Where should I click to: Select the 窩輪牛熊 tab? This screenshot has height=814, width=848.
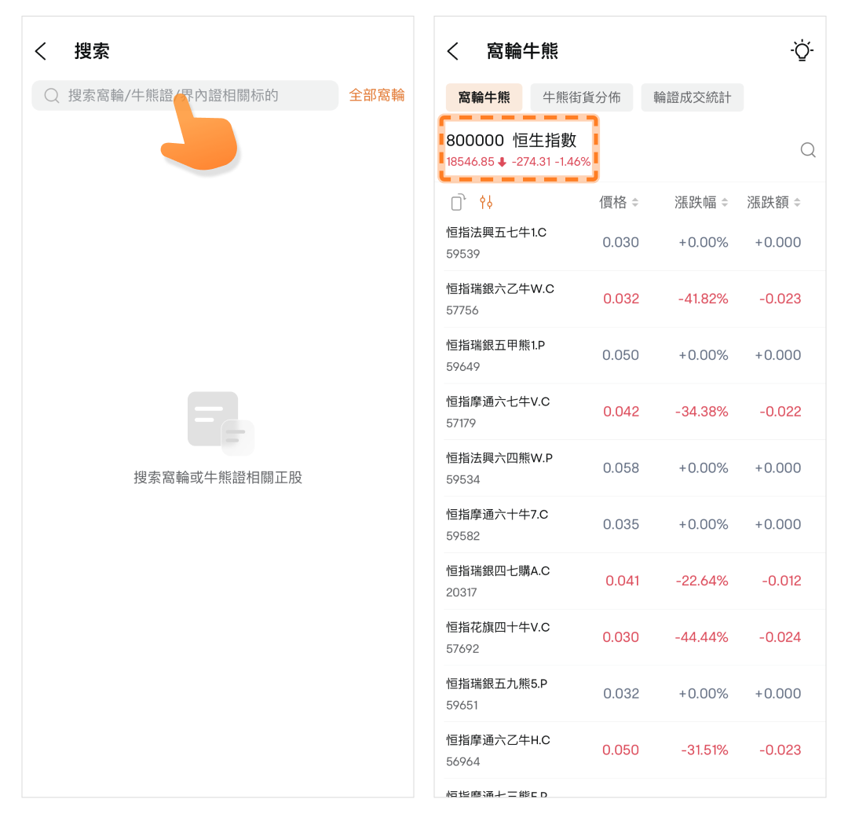[484, 97]
